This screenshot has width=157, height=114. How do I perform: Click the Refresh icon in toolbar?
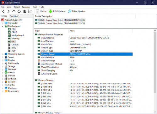19,11
